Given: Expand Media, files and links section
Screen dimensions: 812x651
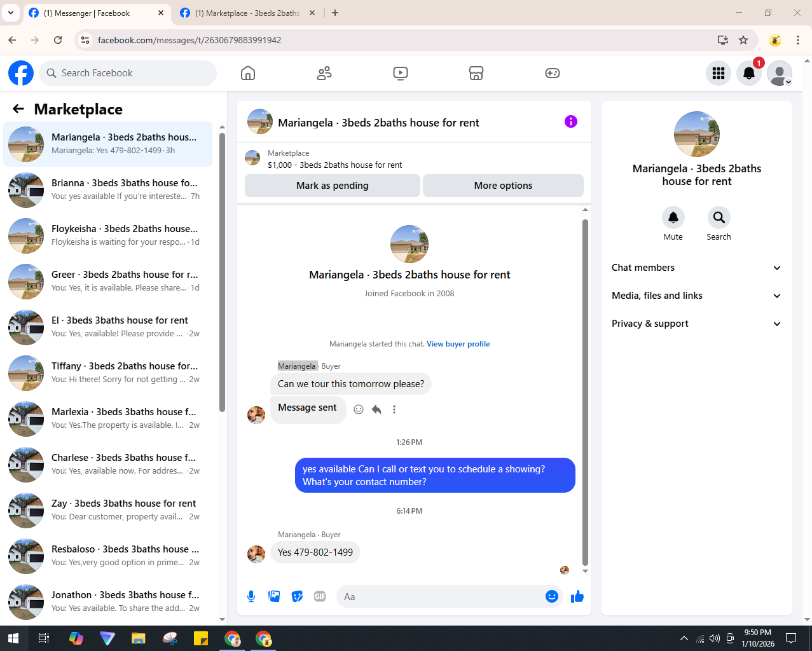Looking at the screenshot, I should click(x=697, y=296).
